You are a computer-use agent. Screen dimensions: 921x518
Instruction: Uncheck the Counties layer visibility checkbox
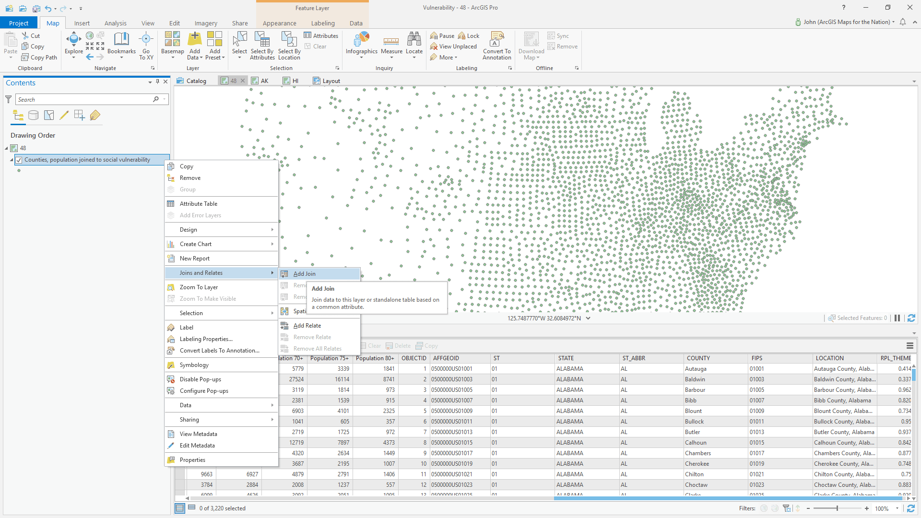point(19,160)
